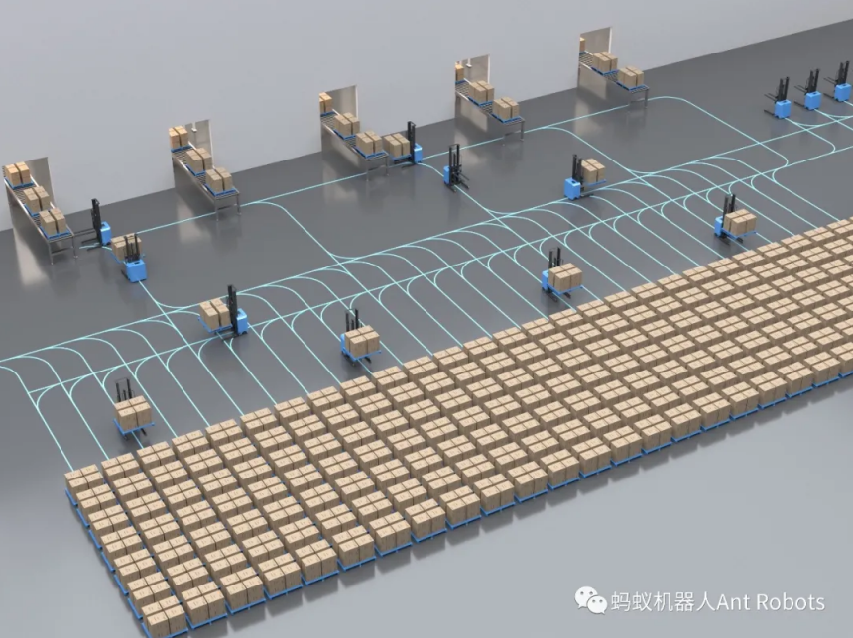This screenshot has width=853, height=638.
Task: Click the loaded forklift farthest right on the paths
Action: point(735,218)
